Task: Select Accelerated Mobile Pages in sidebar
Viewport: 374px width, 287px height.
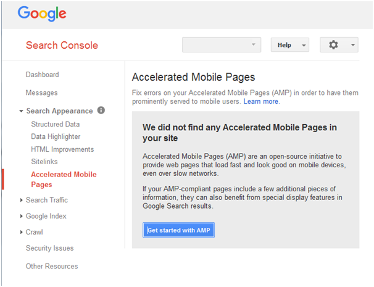Action: pyautogui.click(x=64, y=180)
